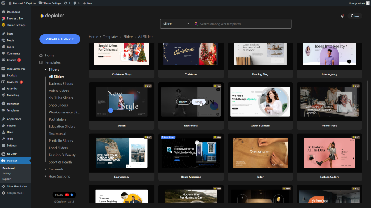Screen dimensions: 371x208
Task: Click the Templates icon in Depicter sidebar
Action: [41, 62]
